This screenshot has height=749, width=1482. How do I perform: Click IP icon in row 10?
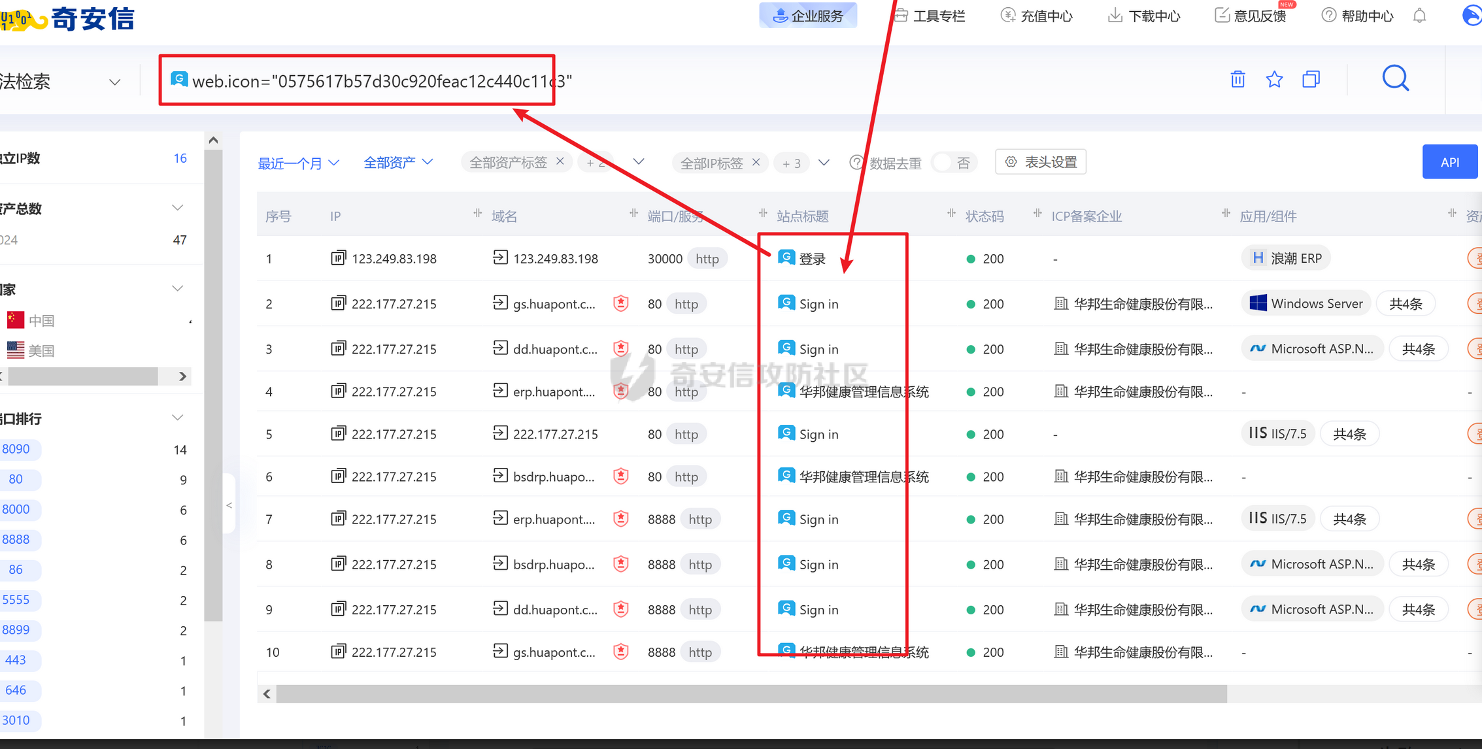(x=338, y=651)
